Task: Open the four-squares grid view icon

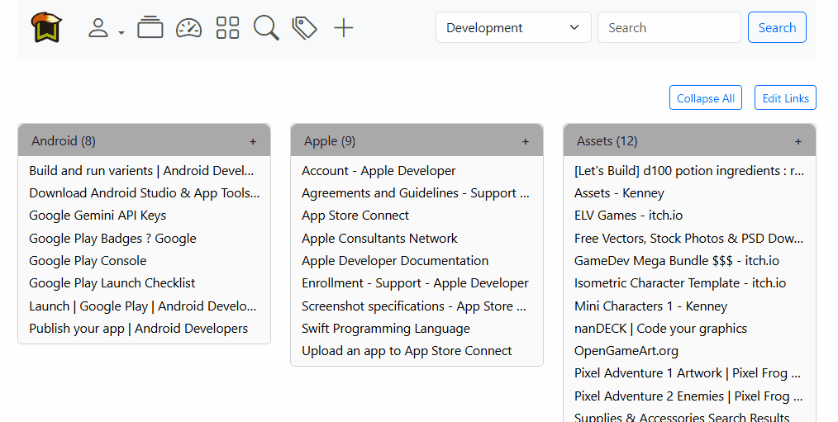Action: [x=227, y=28]
